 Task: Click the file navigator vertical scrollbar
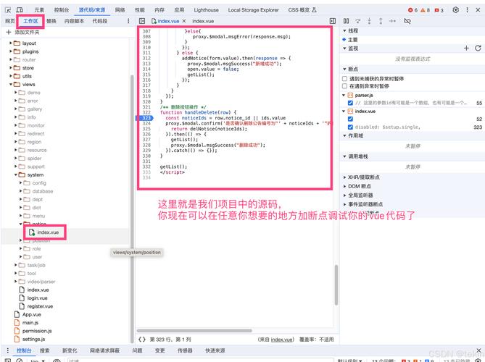(x=132, y=209)
